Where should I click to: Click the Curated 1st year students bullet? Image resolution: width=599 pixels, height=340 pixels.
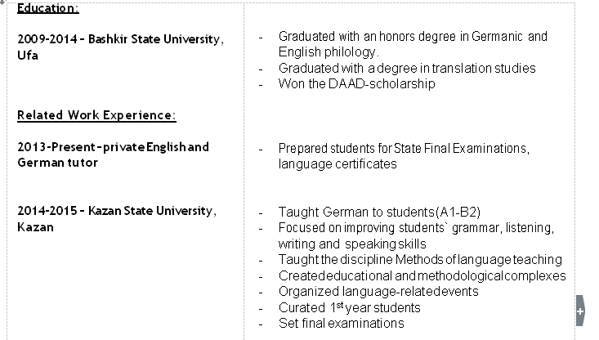349,307
